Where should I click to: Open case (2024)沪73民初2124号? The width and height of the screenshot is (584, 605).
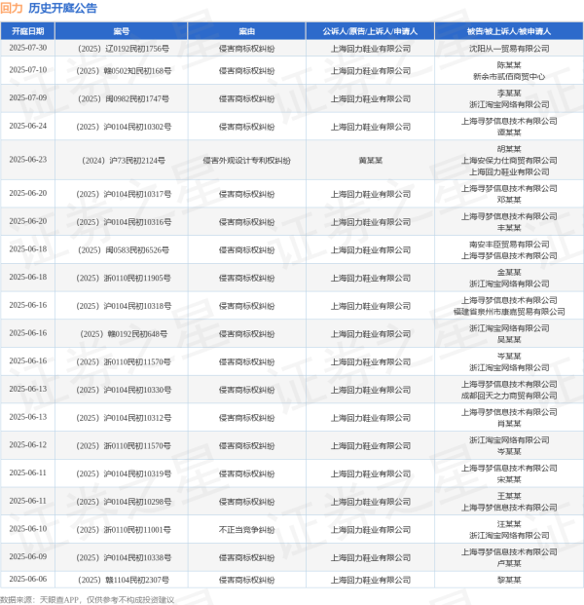[122, 160]
